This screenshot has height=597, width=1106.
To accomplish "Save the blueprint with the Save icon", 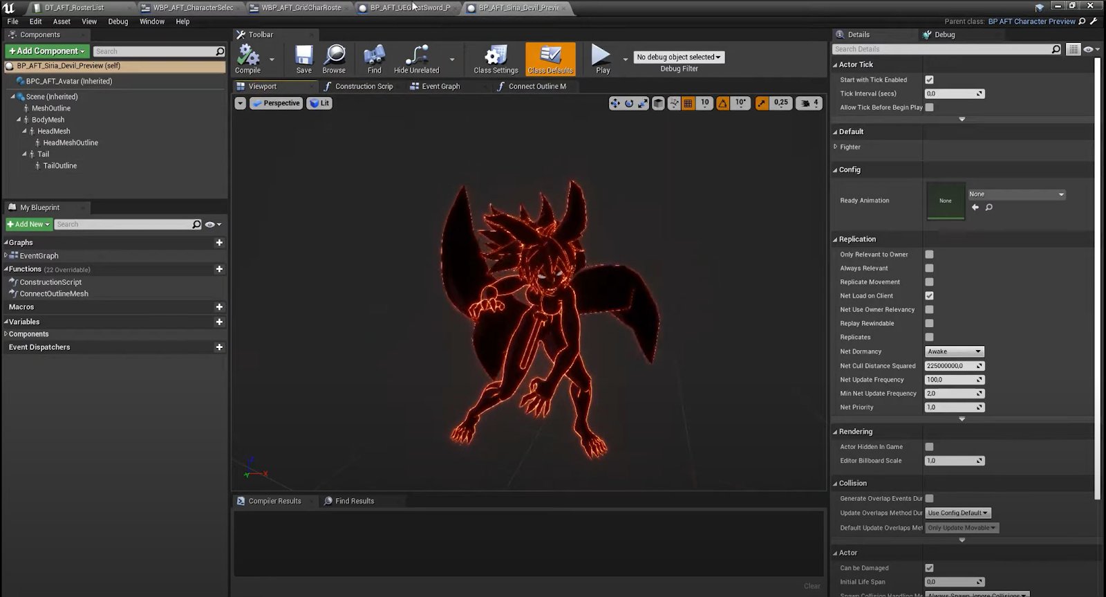I will point(303,59).
